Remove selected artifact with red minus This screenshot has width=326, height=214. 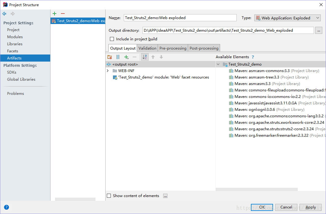point(63,14)
